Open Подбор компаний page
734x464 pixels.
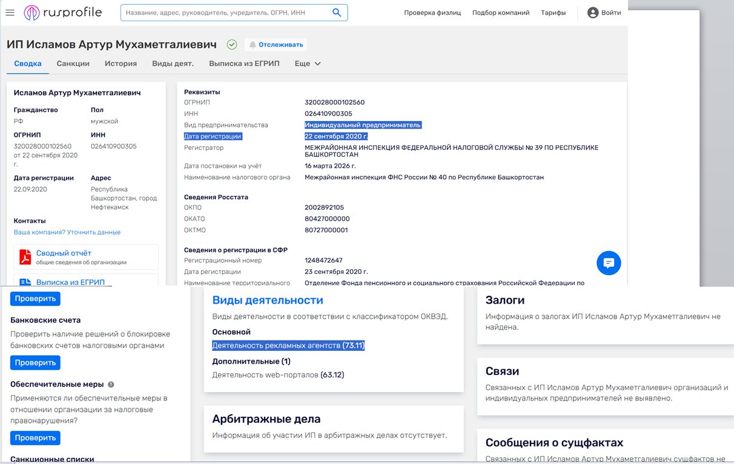(x=501, y=13)
